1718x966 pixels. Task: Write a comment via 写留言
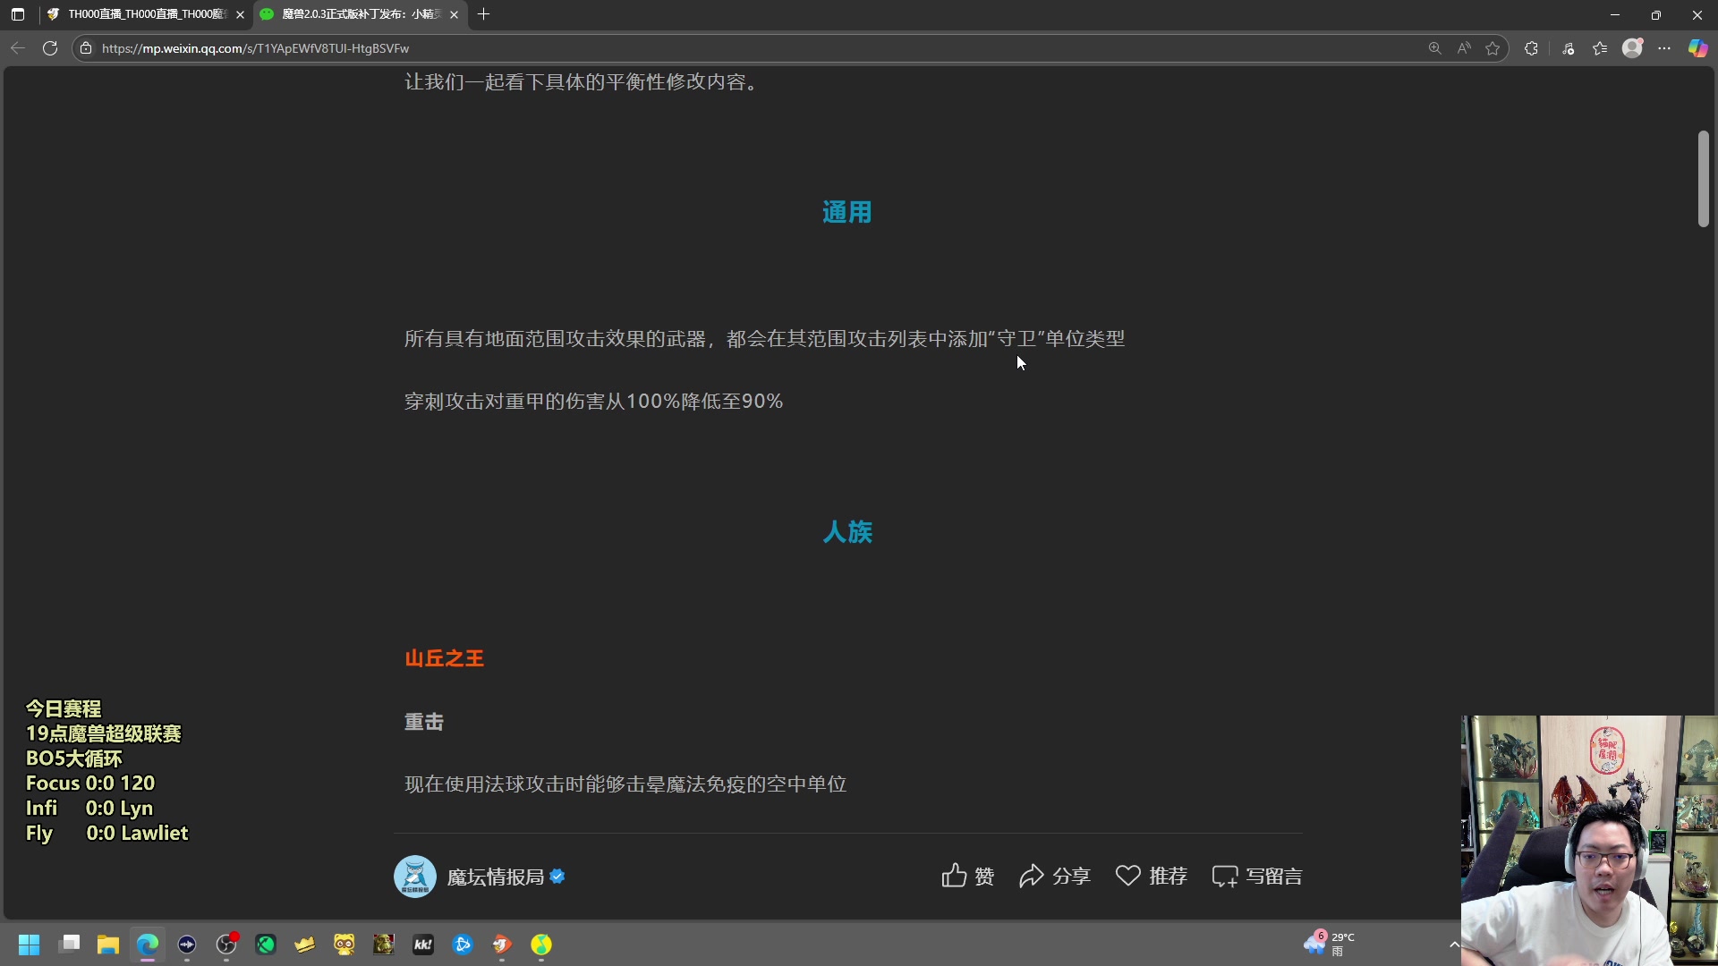click(x=1257, y=876)
